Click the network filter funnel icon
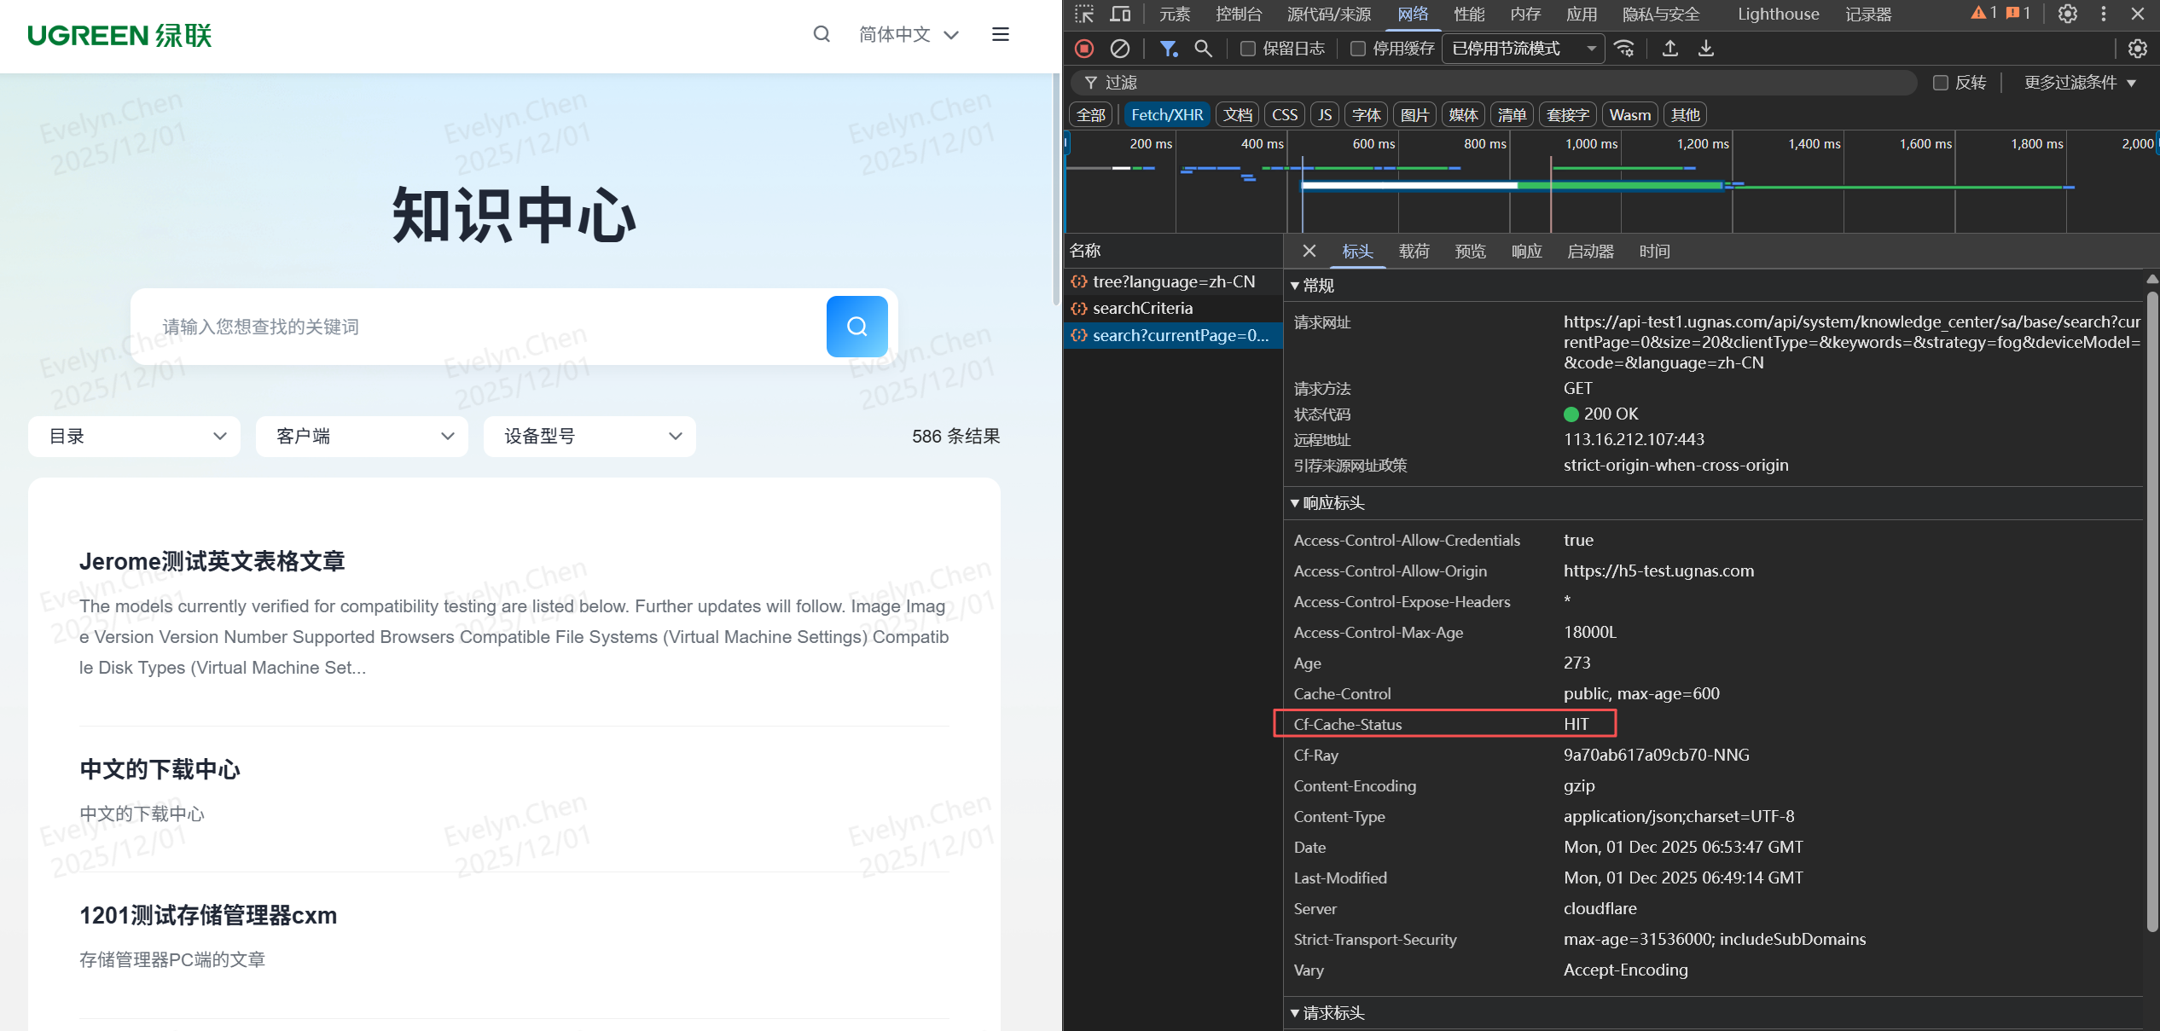This screenshot has width=2160, height=1031. click(x=1168, y=49)
